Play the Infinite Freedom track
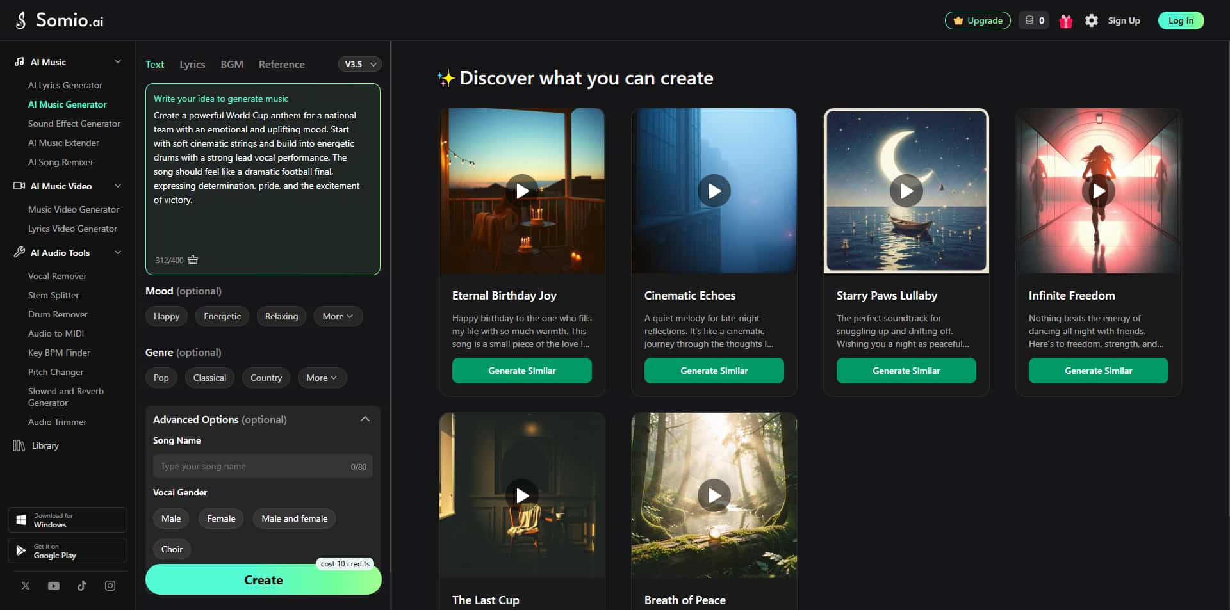The image size is (1230, 610). click(1099, 191)
